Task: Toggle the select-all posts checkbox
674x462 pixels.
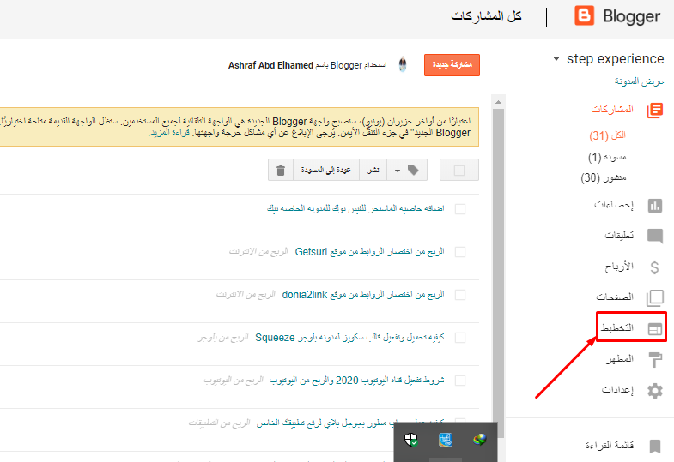Action: pyautogui.click(x=459, y=171)
